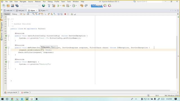The height and width of the screenshot is (101, 180).
Task: Toggle Previous Bookmark icon in editor toolbar
Action: pyautogui.click(x=49, y=14)
